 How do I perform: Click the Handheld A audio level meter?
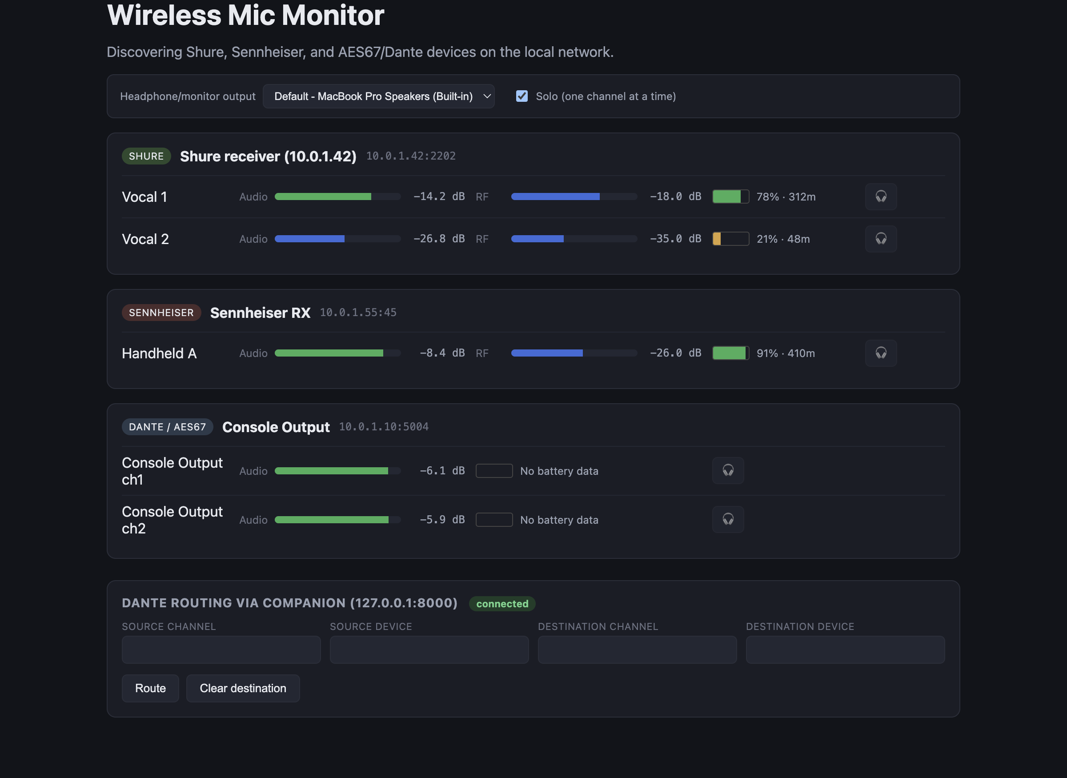tap(337, 353)
